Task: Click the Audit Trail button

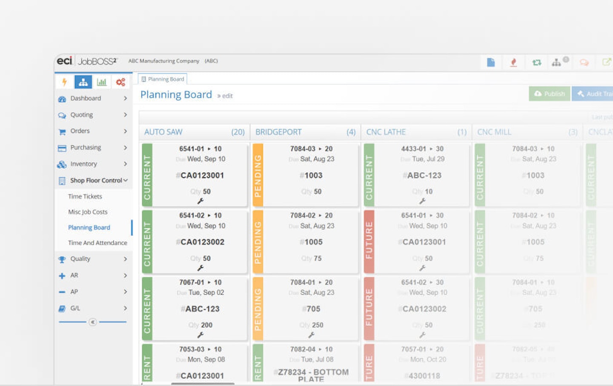Action: tap(593, 94)
